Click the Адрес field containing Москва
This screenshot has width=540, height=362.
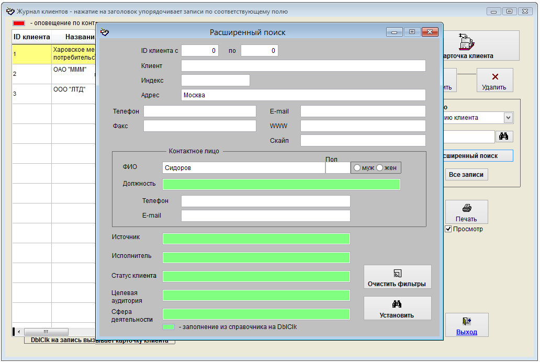pos(303,95)
